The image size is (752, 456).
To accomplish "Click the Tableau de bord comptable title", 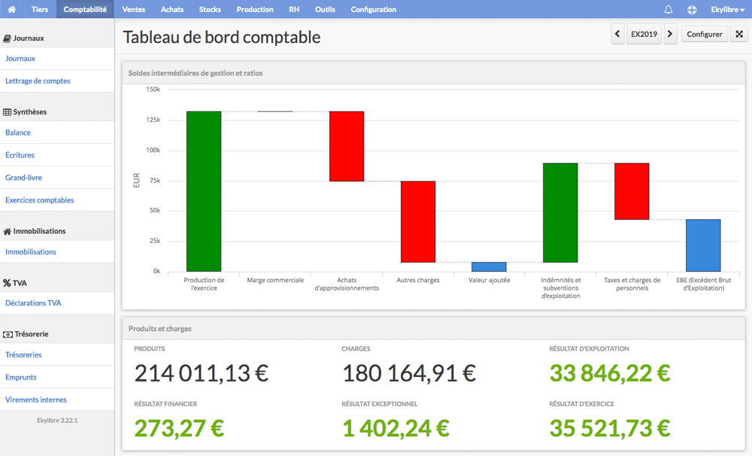I will pyautogui.click(x=222, y=37).
